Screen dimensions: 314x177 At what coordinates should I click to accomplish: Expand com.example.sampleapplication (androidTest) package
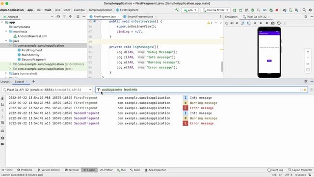(x=10, y=64)
